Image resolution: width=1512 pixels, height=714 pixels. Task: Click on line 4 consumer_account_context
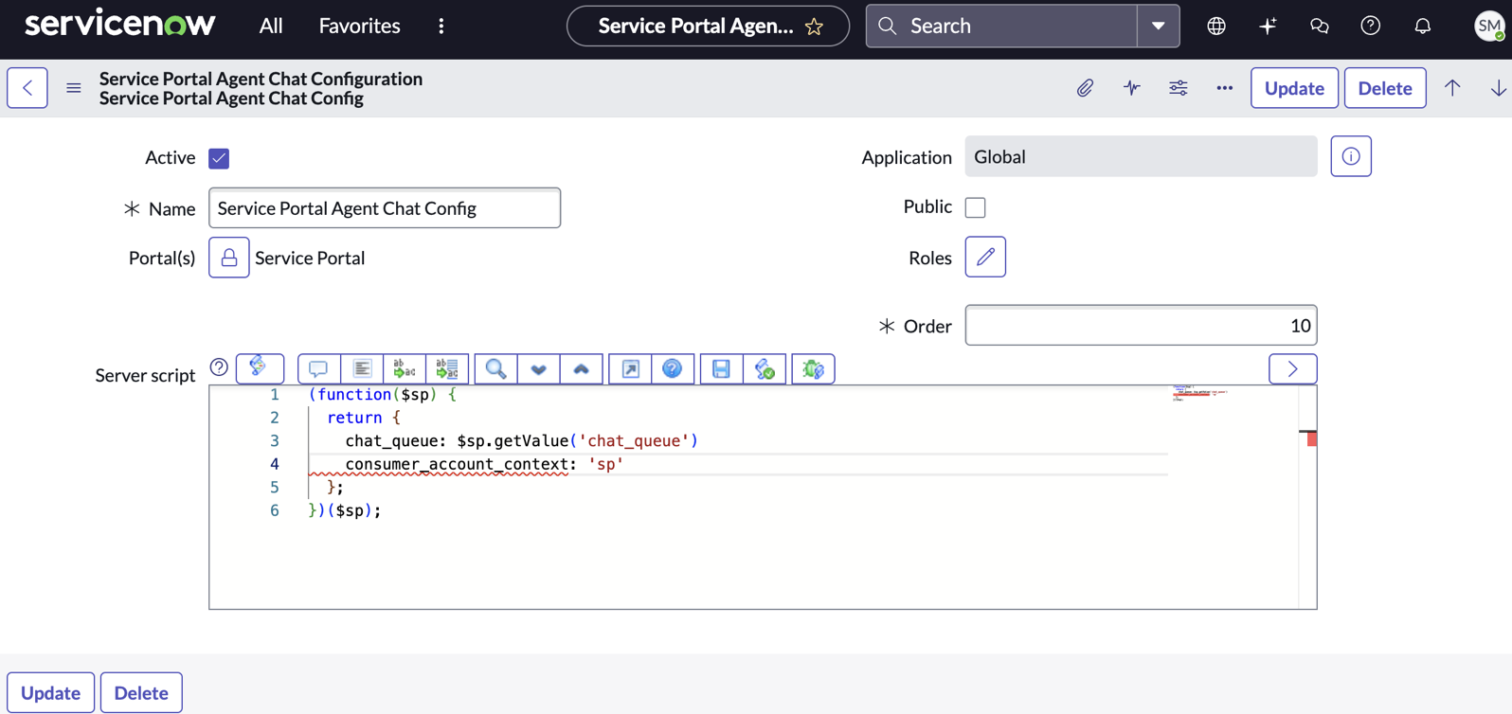click(484, 464)
